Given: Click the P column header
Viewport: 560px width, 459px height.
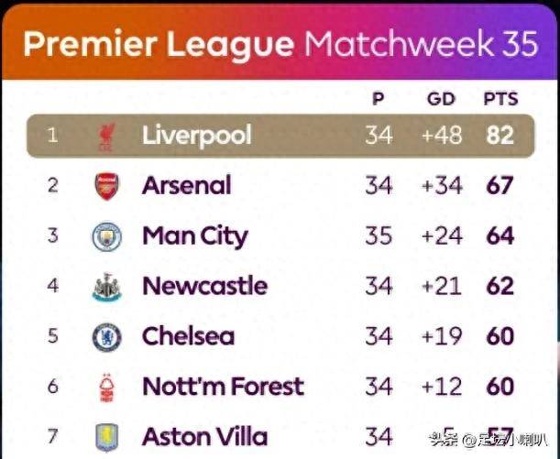Looking at the screenshot, I should coord(378,99).
